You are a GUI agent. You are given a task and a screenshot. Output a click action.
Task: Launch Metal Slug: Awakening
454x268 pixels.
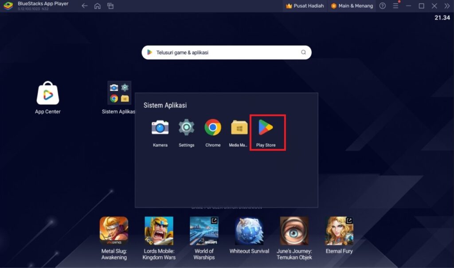(x=114, y=231)
